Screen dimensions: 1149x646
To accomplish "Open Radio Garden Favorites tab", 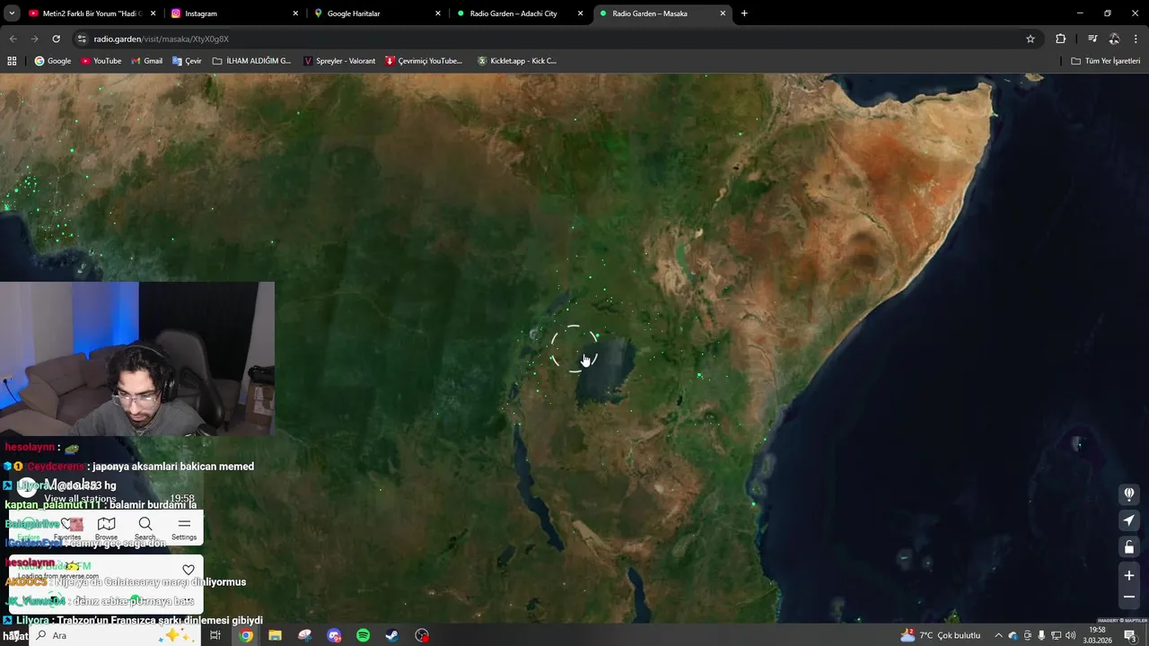I will coord(67,528).
